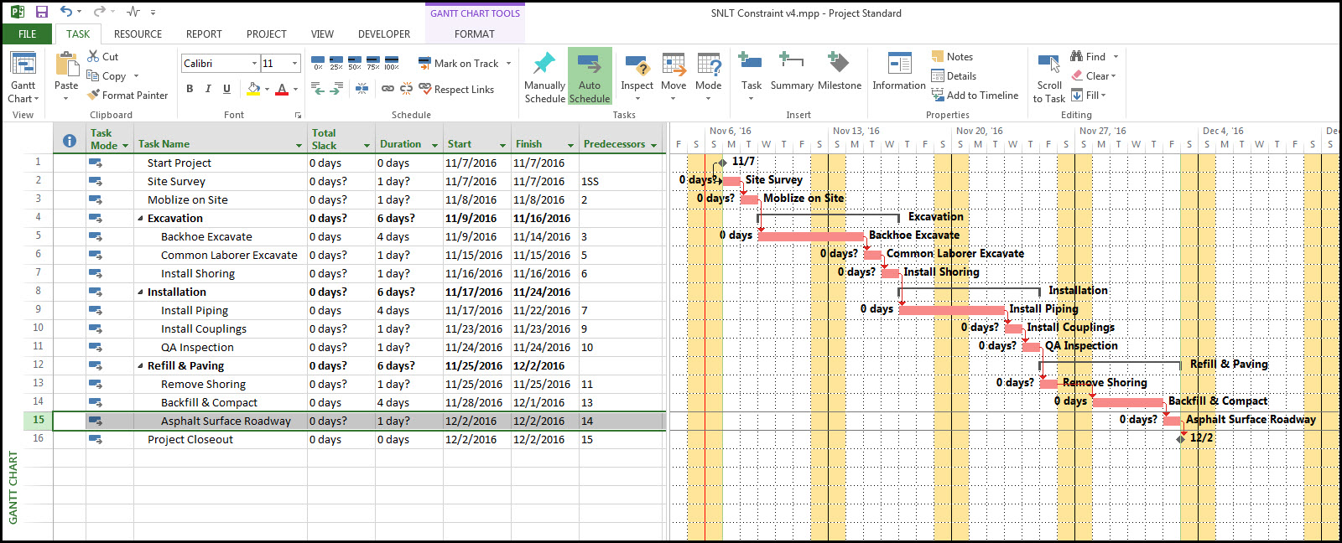This screenshot has height=543, width=1342.
Task: Open the Find dropdown arrow
Action: click(x=1116, y=56)
